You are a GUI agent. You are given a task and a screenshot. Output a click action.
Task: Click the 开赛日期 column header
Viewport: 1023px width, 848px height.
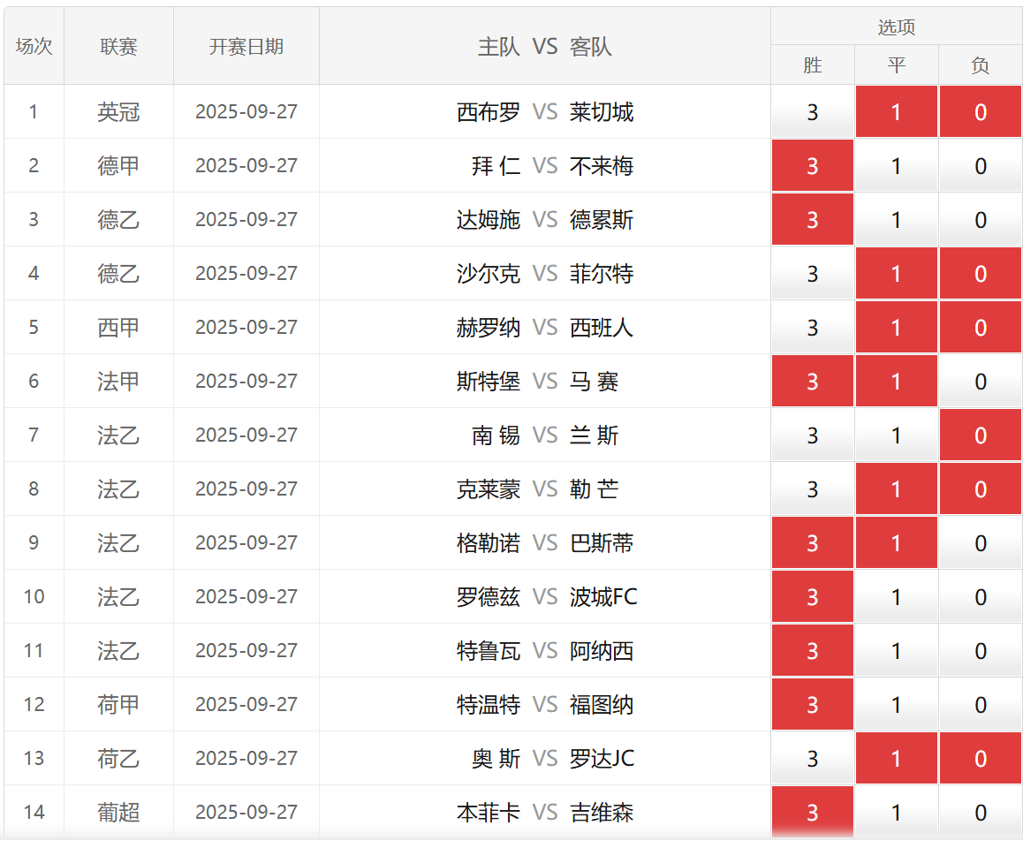(x=246, y=47)
